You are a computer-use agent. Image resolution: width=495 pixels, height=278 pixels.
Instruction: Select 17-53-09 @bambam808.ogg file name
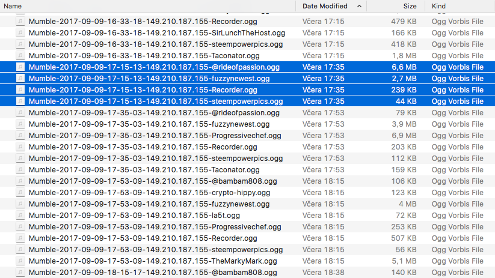tap(153, 181)
